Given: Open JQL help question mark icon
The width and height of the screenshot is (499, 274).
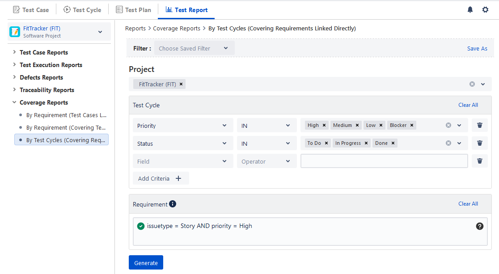Looking at the screenshot, I should click(x=480, y=226).
